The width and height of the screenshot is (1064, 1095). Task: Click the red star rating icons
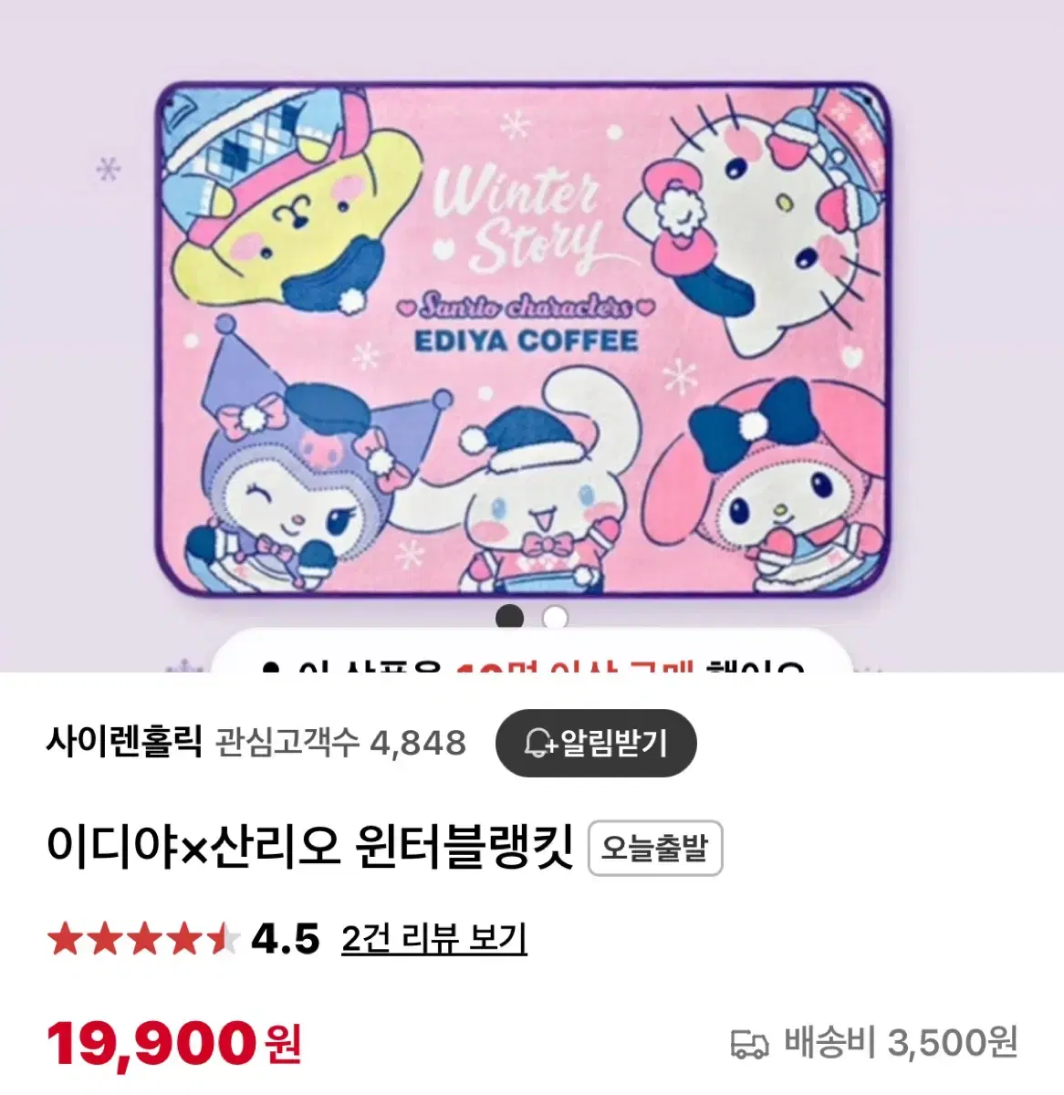tap(143, 938)
